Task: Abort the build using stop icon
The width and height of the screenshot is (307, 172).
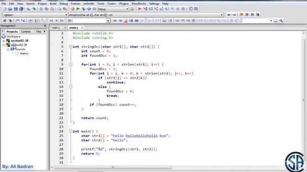Action: 94,9
